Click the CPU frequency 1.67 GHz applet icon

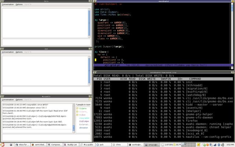pos(163,145)
